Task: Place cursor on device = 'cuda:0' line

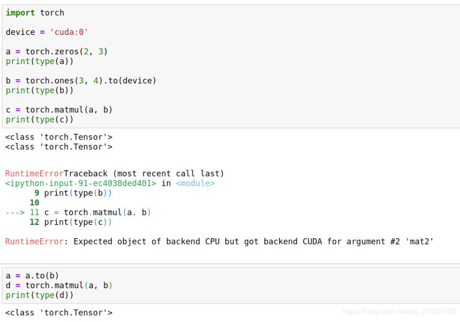Action: [46, 32]
